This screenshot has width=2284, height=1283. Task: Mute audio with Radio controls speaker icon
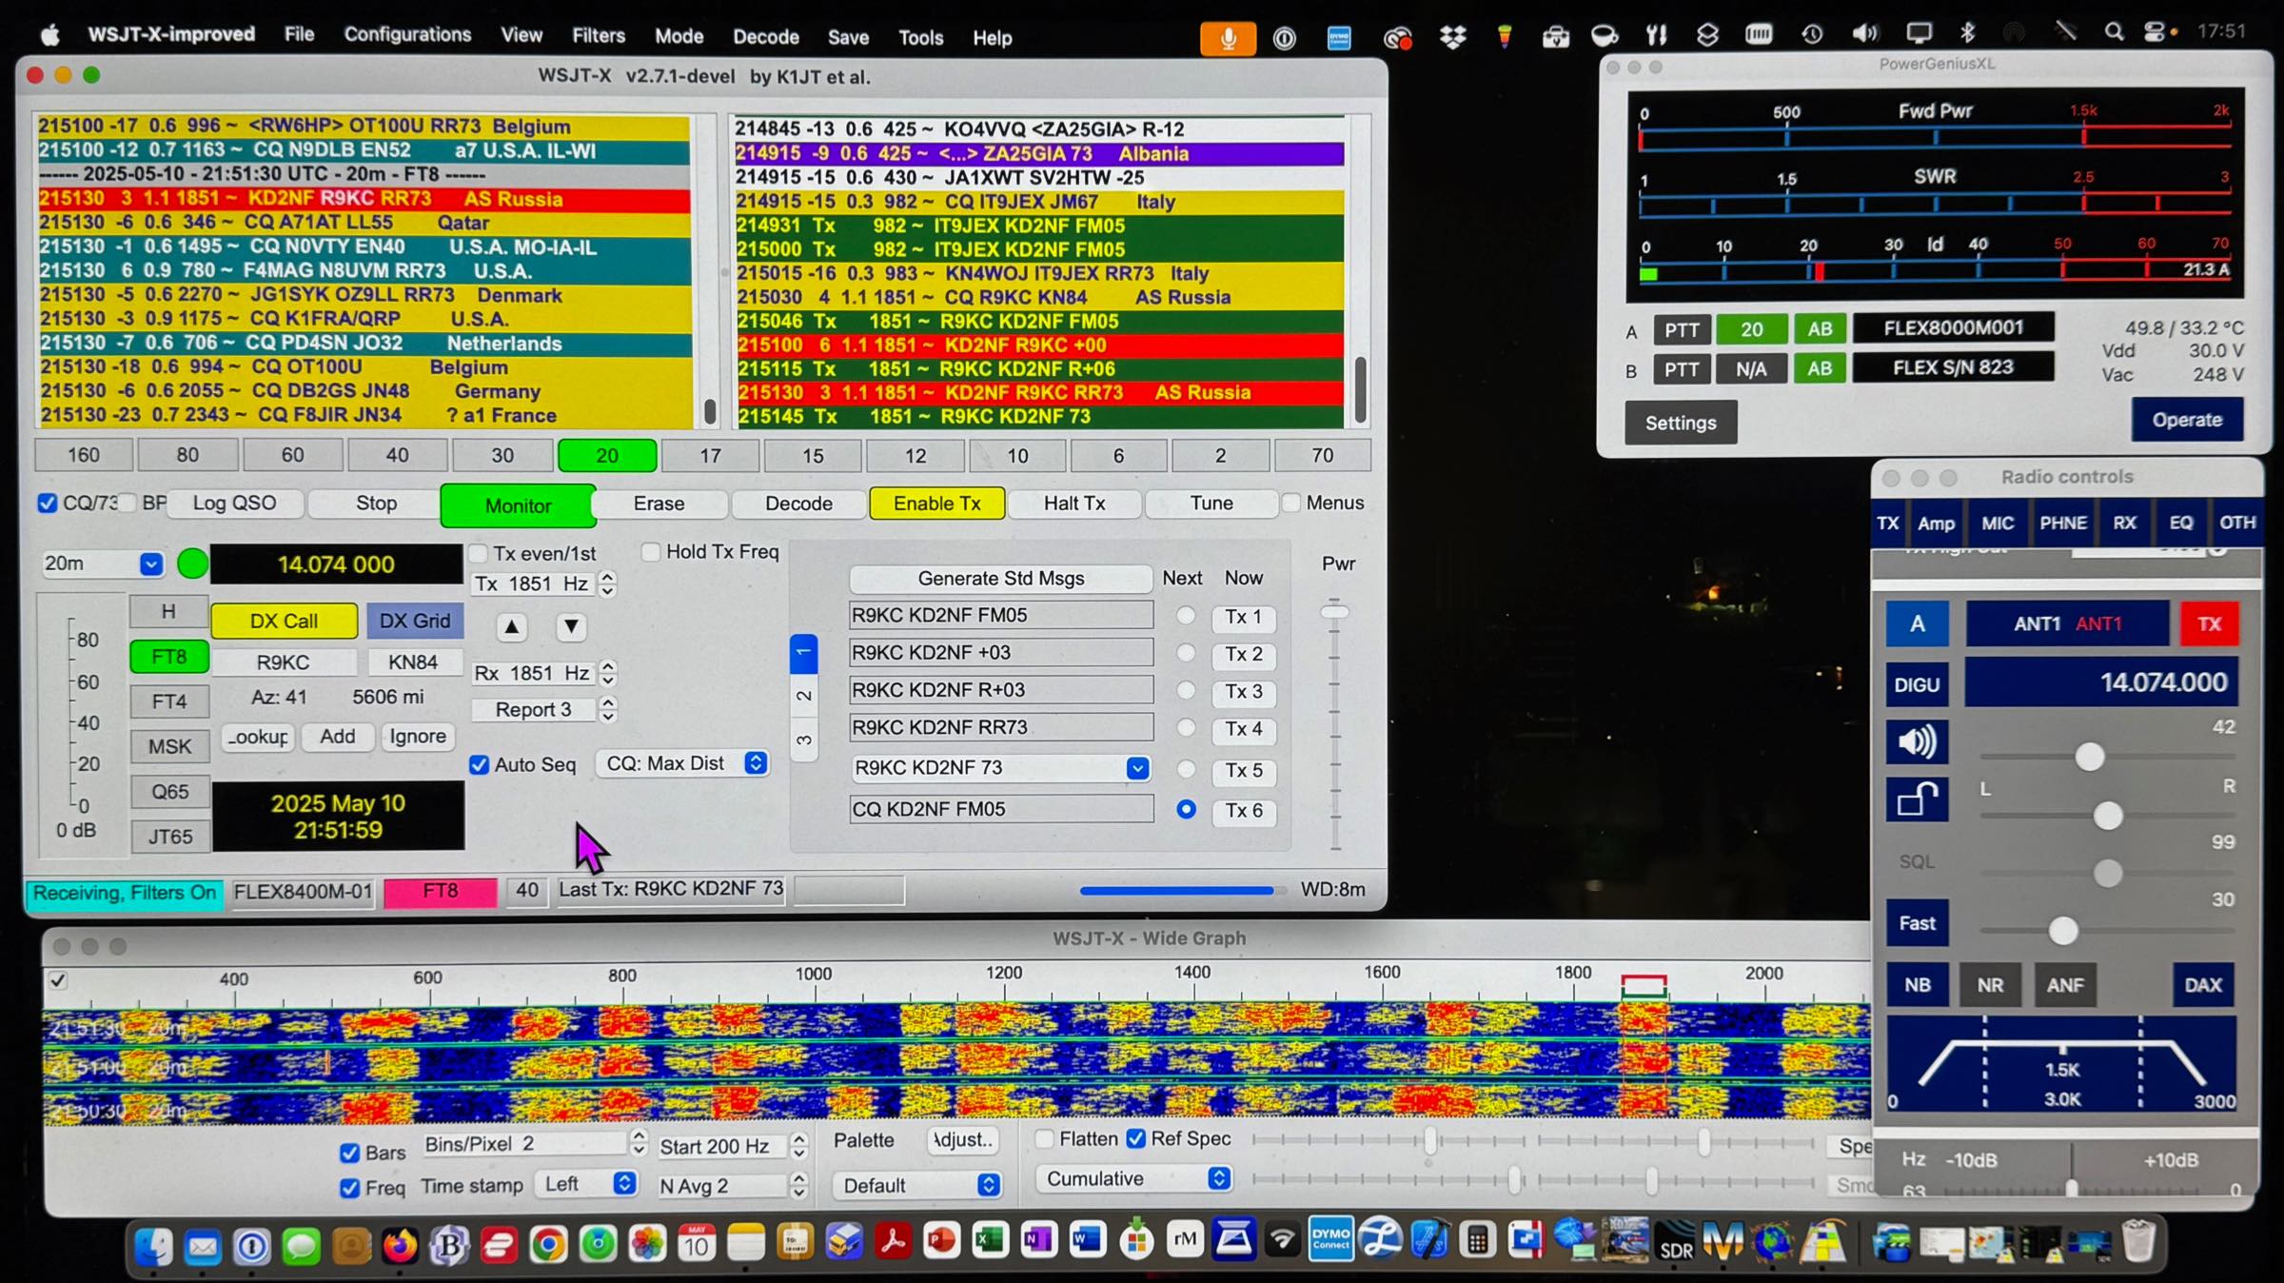(1917, 741)
